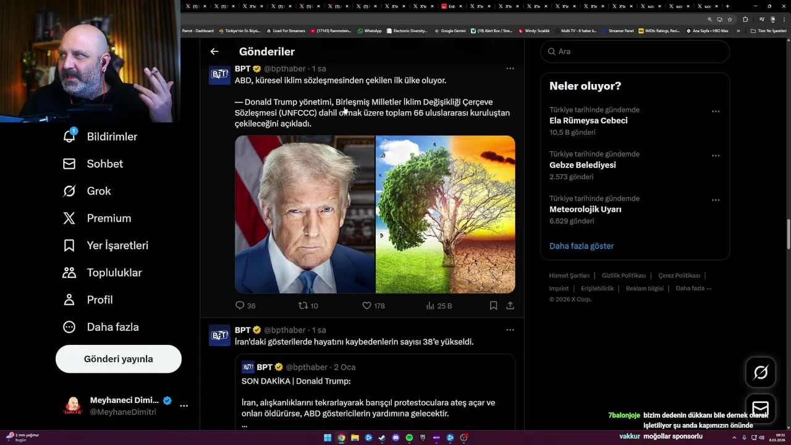Viewport: 791px width, 445px height.
Task: Open Chrome from the taskbar
Action: point(341,438)
